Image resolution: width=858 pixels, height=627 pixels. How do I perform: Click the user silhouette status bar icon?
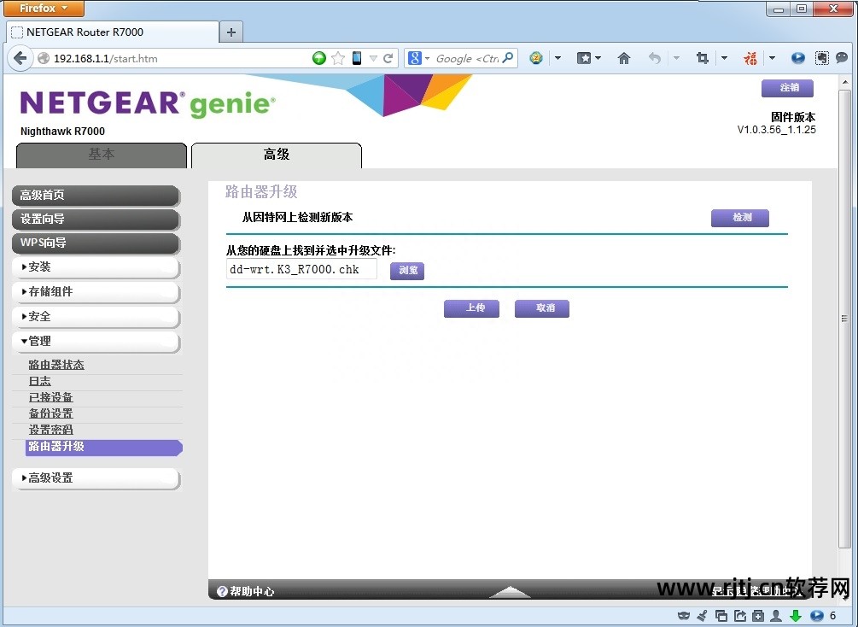776,616
